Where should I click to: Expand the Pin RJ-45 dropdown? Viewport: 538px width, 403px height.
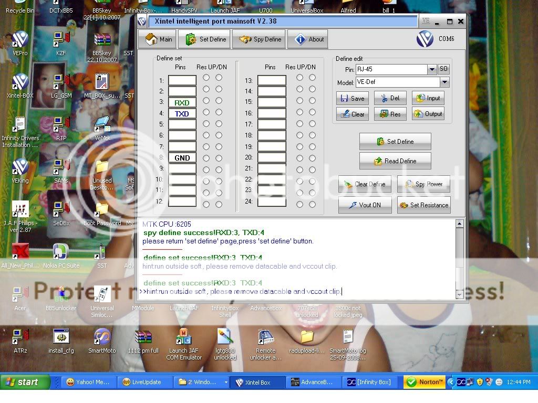(432, 69)
